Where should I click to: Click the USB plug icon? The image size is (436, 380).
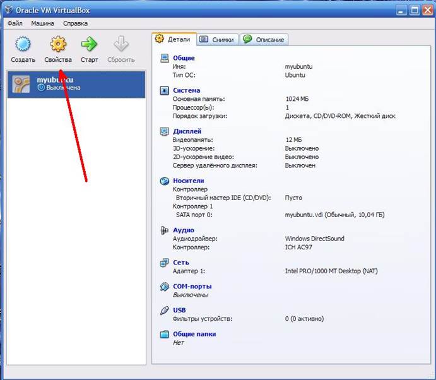(164, 310)
